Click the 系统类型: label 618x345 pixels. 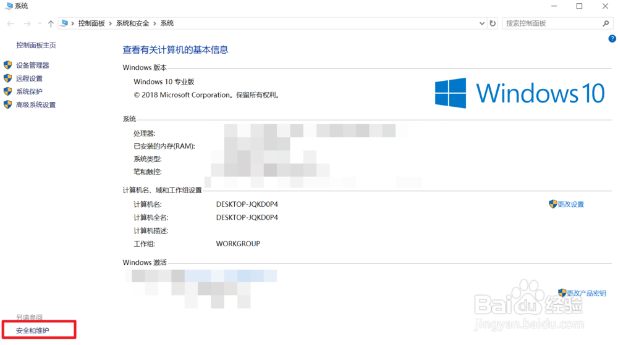coord(148,159)
